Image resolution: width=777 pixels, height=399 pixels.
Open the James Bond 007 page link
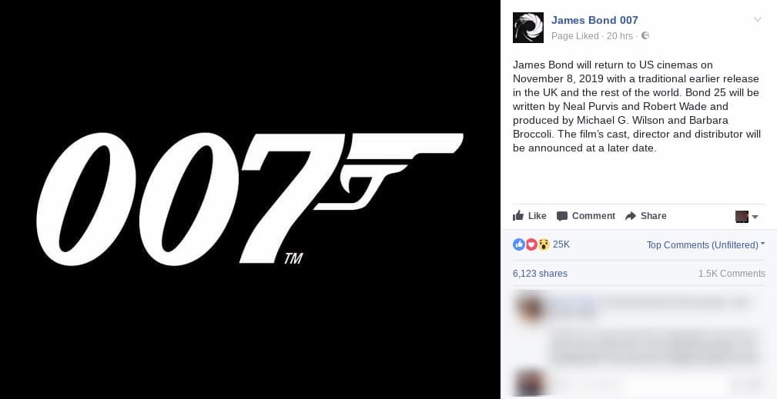(594, 20)
